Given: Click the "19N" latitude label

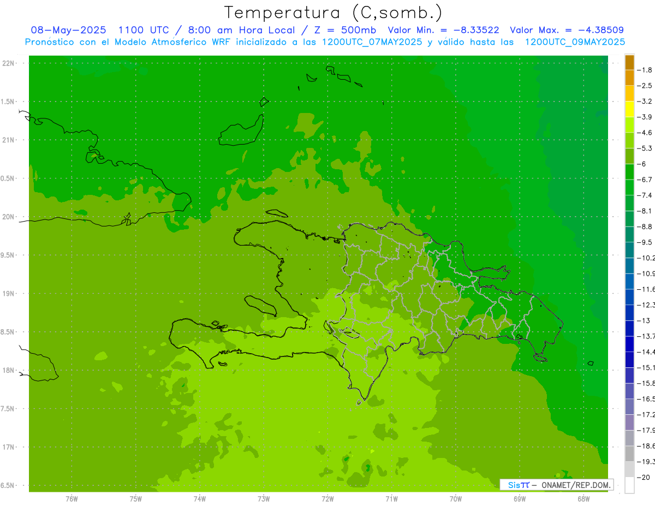Looking at the screenshot, I should (x=9, y=294).
